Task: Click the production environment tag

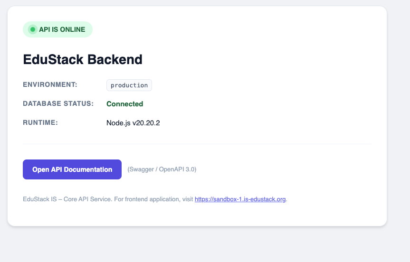Action: click(x=129, y=85)
